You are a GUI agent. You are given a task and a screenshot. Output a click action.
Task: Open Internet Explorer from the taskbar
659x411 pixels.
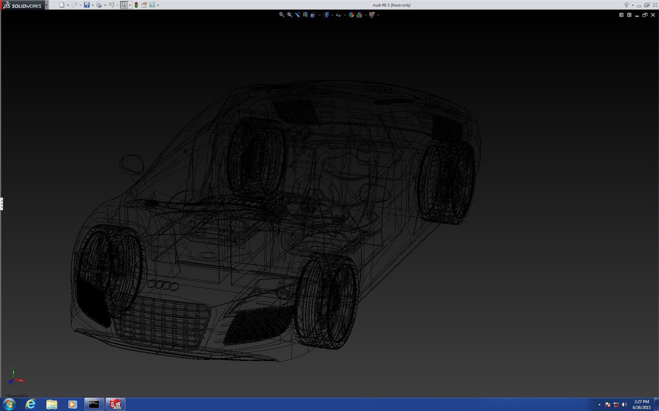click(31, 404)
